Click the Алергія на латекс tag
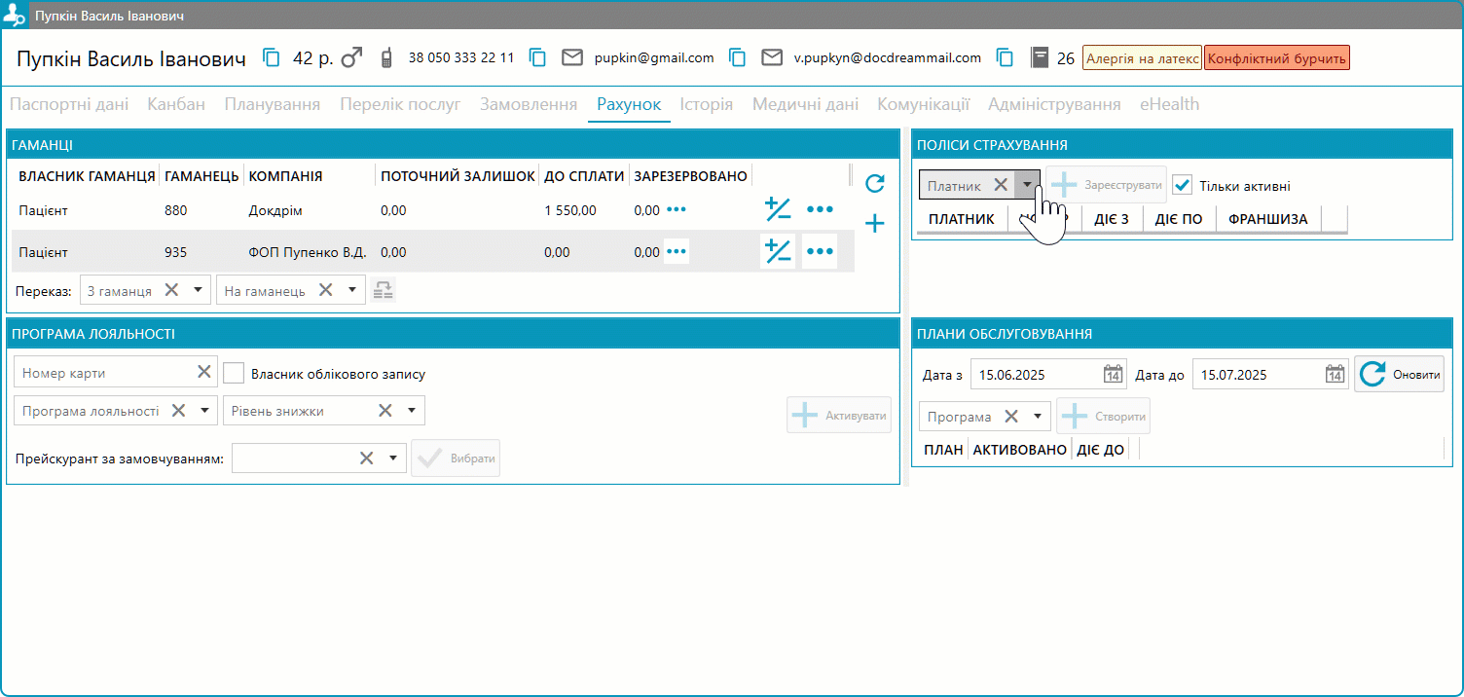1464x697 pixels. [1142, 58]
